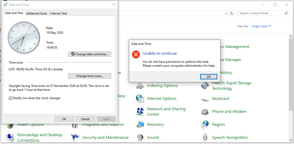
Task: Click the red error icon in dialog
Action: (x=136, y=54)
